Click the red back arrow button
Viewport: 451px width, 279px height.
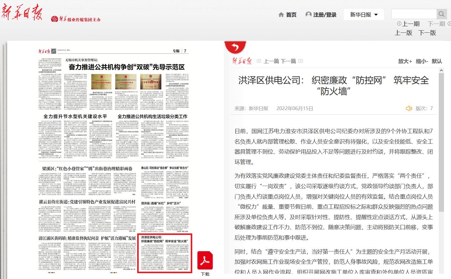coord(235,47)
